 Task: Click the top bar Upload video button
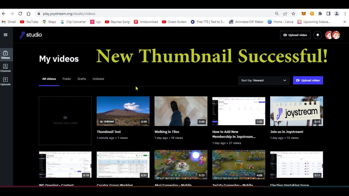(295, 35)
